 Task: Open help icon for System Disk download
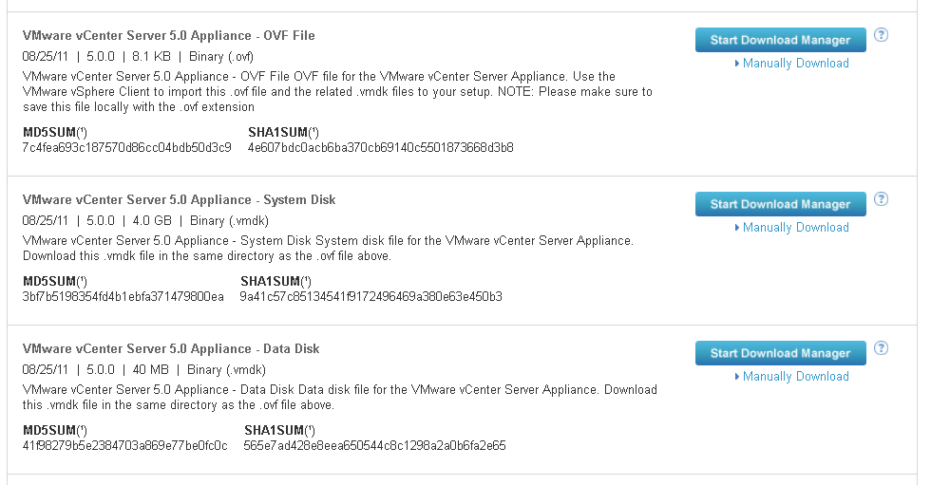coord(882,199)
